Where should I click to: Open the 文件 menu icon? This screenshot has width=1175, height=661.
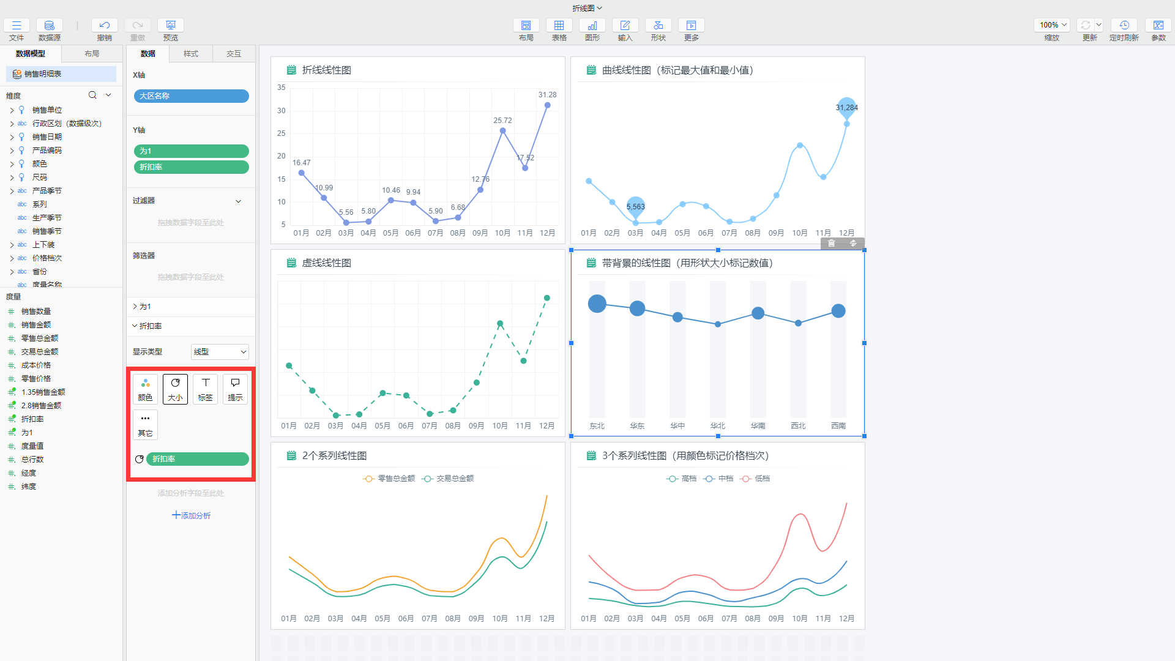point(17,25)
